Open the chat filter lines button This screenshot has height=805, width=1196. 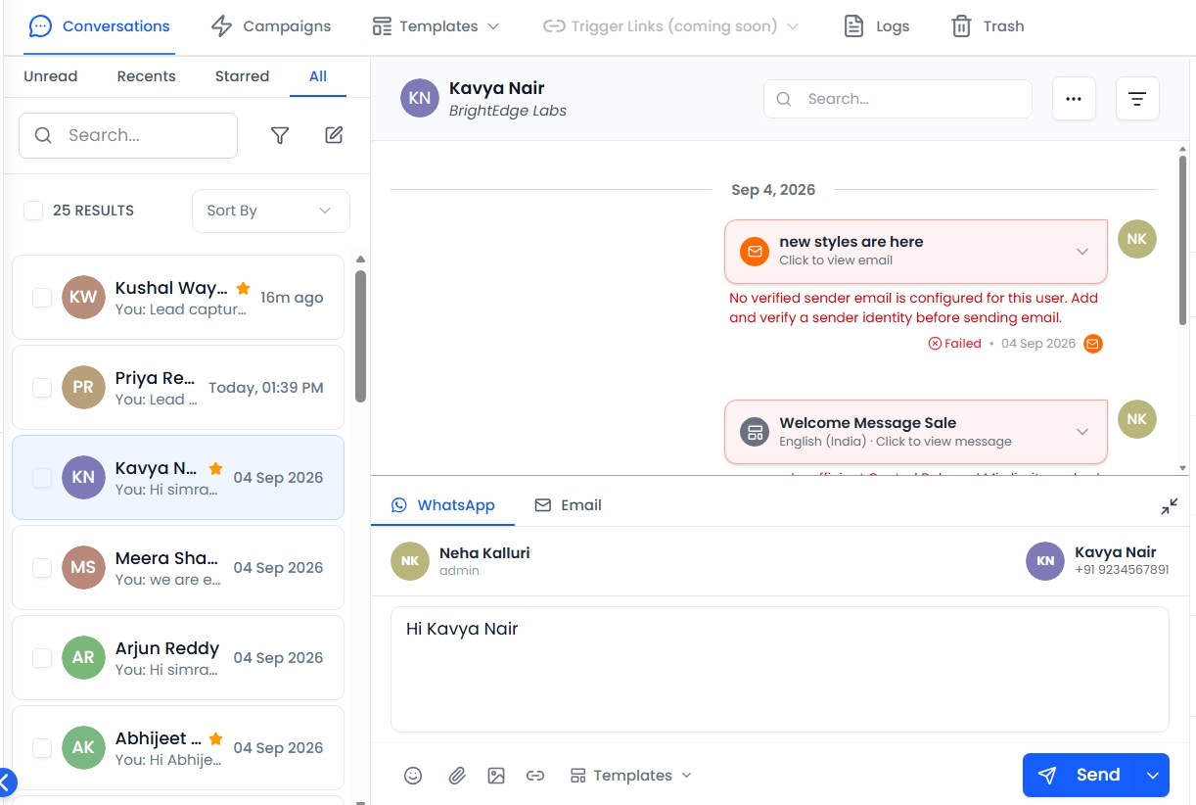pyautogui.click(x=1137, y=99)
